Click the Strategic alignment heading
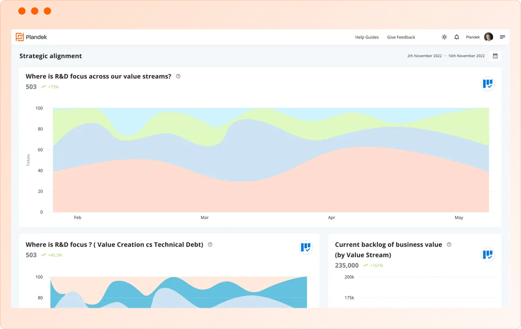 (x=50, y=56)
